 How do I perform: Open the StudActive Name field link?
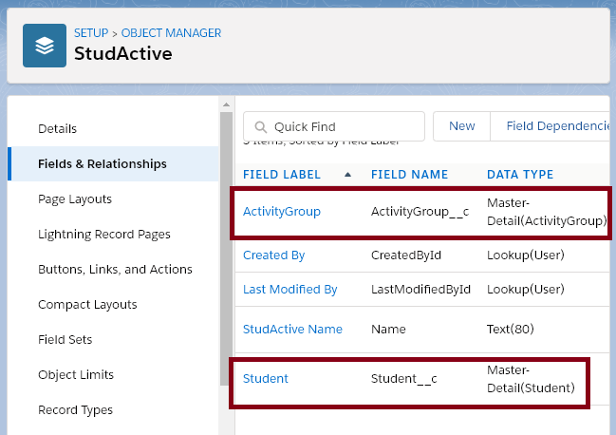[292, 329]
